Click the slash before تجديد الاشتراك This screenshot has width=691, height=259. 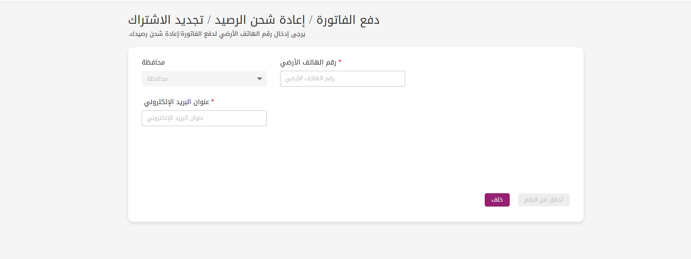(x=209, y=20)
